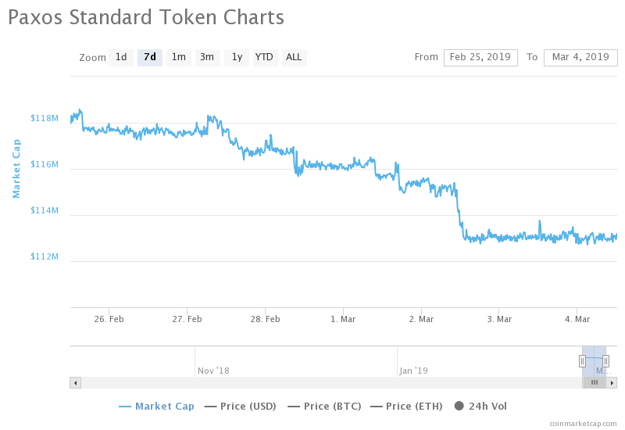Image resolution: width=625 pixels, height=430 pixels.
Task: Toggle the 24h Vol legend circle
Action: 459,407
